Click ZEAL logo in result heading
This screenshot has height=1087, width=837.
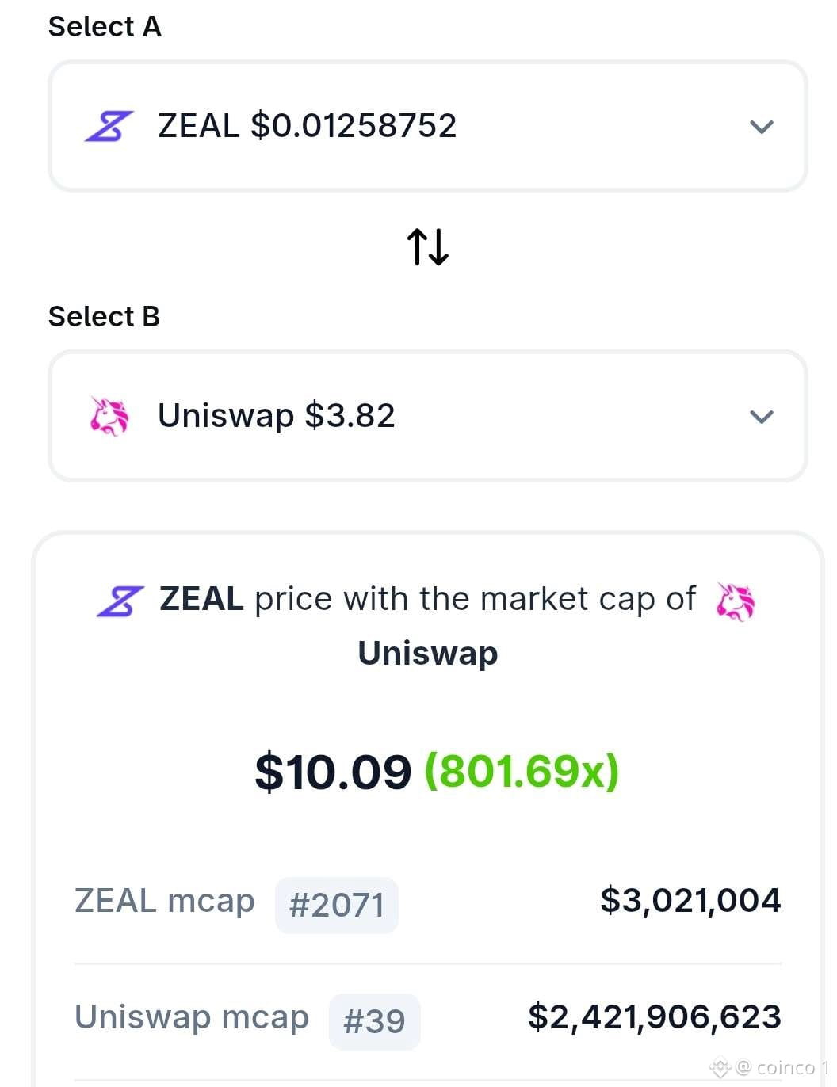(x=120, y=601)
